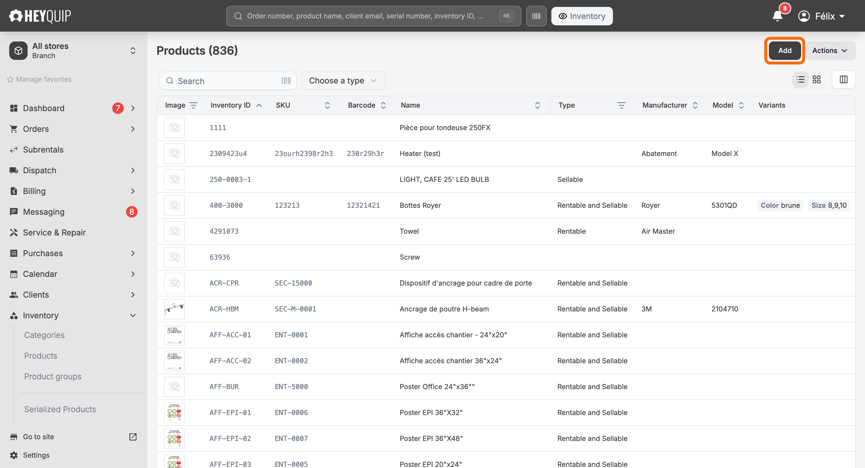Viewport: 865px width, 468px height.
Task: Sort by SKU column arrows
Action: coord(327,105)
